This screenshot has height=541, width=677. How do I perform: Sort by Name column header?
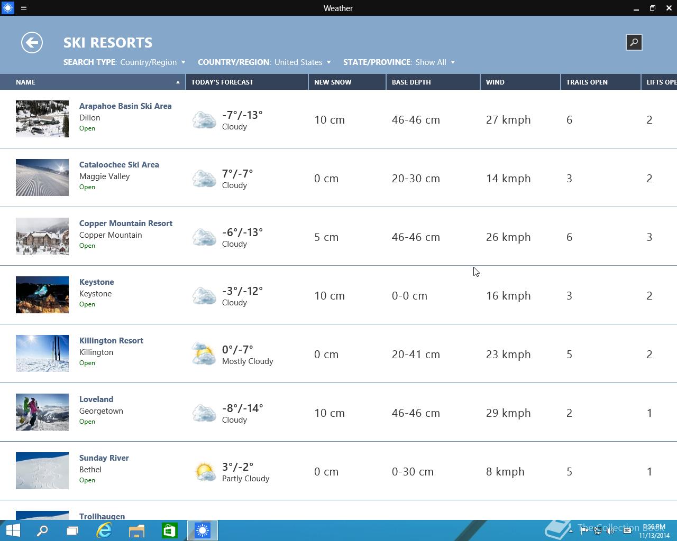point(93,82)
